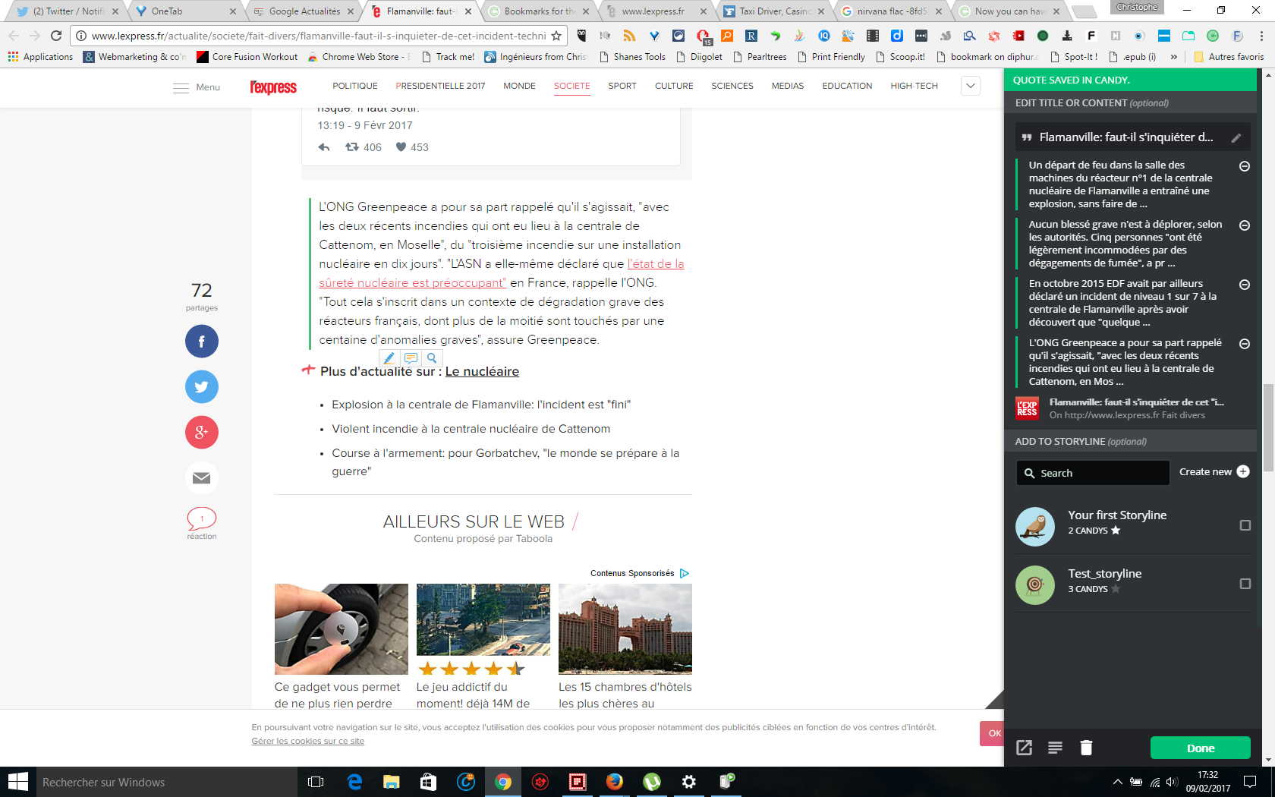
Task: Open 'Violent incendie à la centrale nucléaire de Cattenom'
Action: (x=471, y=429)
